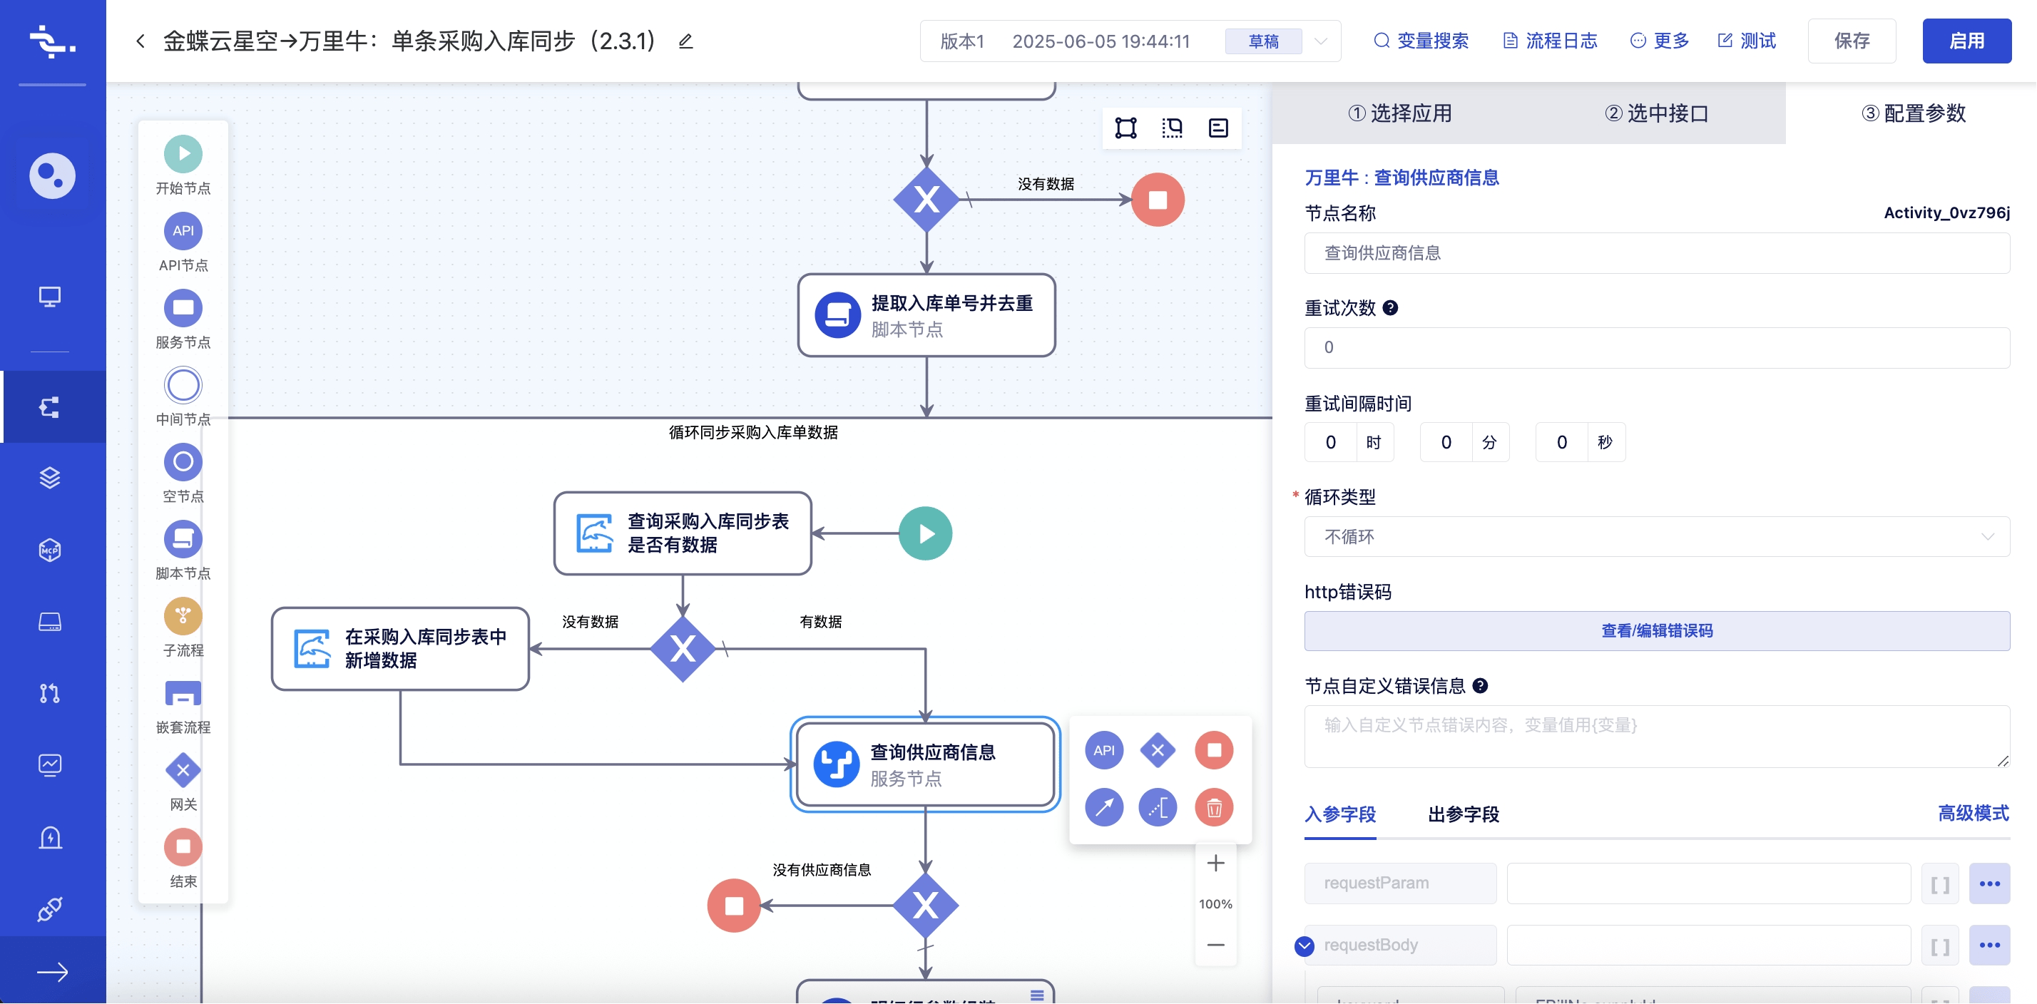Click the Test button
The image size is (2037, 1004).
(x=1747, y=41)
